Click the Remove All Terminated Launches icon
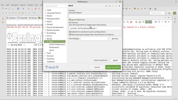This screenshot has width=178, height=100. [128, 22]
